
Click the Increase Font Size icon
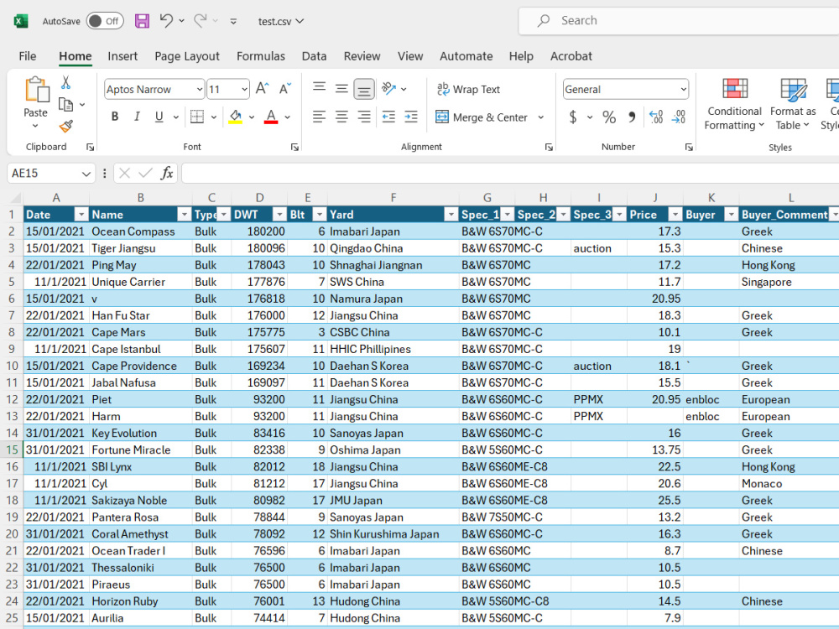[x=263, y=89]
